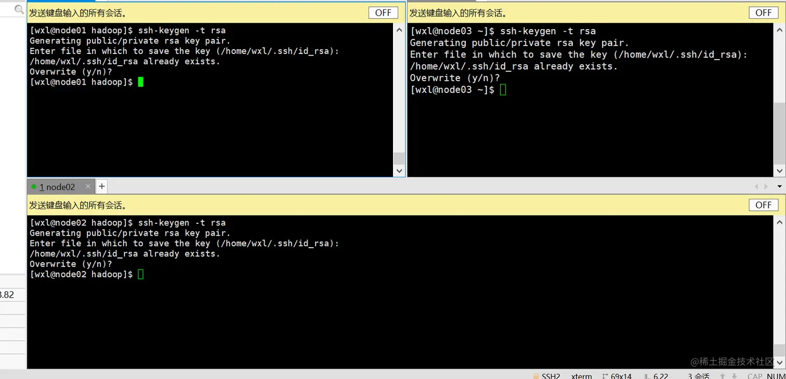Viewport: 786px width, 379px height.
Task: Click the NUM indicator in status bar
Action: click(x=776, y=376)
